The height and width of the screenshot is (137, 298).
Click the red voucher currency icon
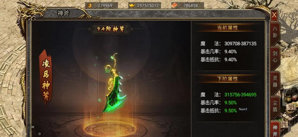(x=174, y=6)
